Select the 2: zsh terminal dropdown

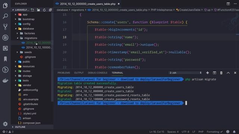coord(185,73)
